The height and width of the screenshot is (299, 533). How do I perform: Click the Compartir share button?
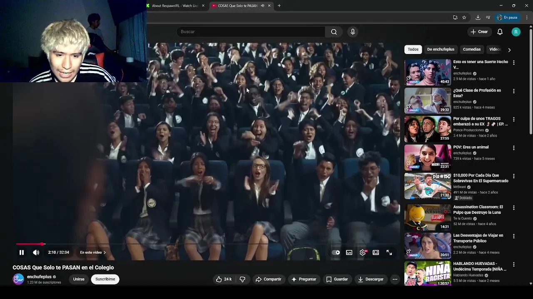(269, 279)
